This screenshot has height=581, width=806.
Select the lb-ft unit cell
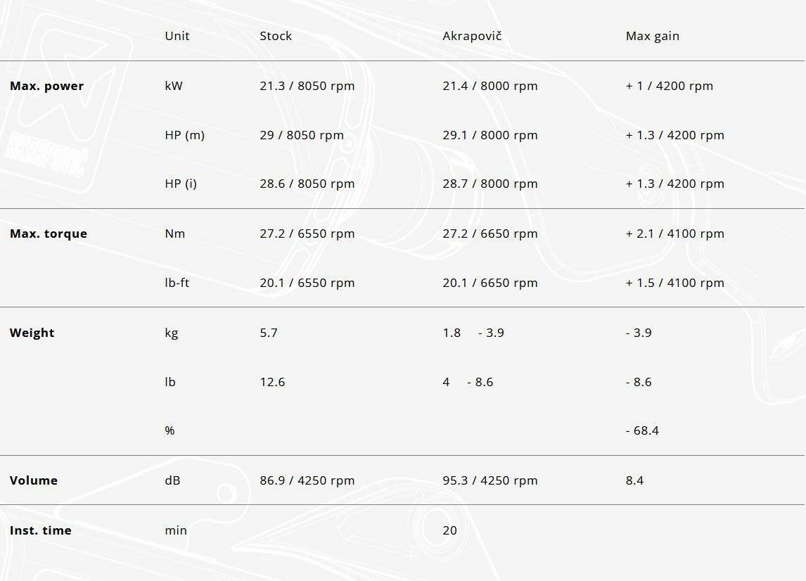[x=177, y=283]
